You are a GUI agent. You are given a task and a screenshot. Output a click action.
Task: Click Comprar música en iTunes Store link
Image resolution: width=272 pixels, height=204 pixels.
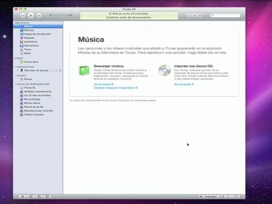tap(116, 88)
